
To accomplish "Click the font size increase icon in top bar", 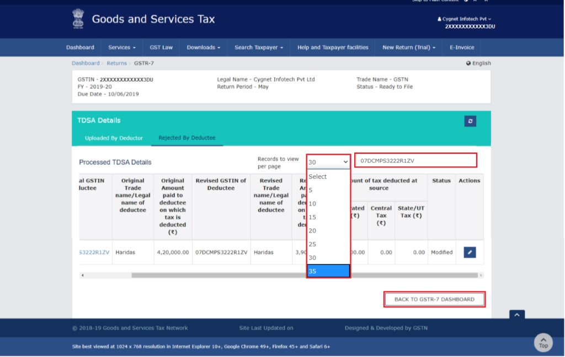I will tap(485, 2).
